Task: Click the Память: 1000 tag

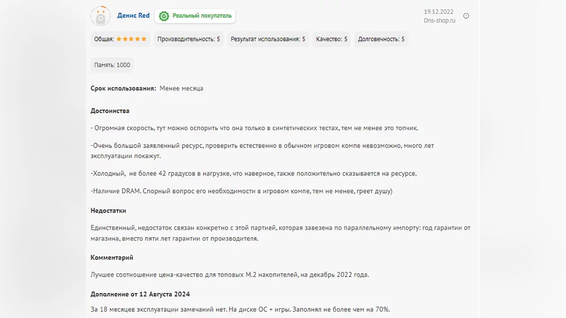Action: [112, 65]
